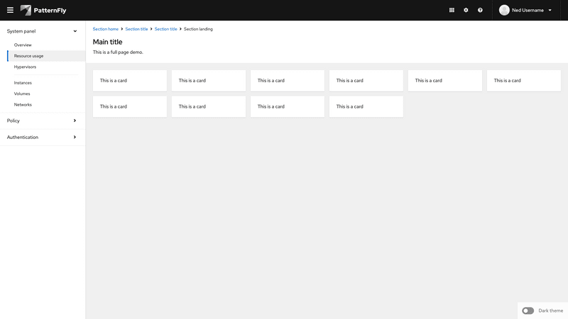This screenshot has width=568, height=319.
Task: Click the first Section title breadcrumb
Action: point(136,29)
